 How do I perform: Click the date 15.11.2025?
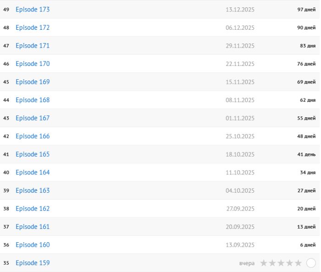240,82
